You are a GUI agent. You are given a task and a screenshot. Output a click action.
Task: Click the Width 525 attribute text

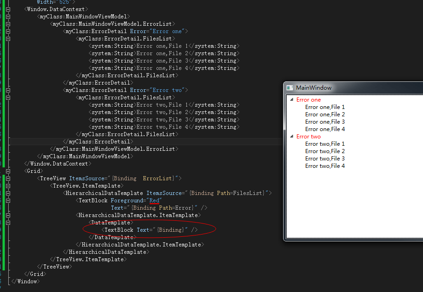tap(55, 1)
